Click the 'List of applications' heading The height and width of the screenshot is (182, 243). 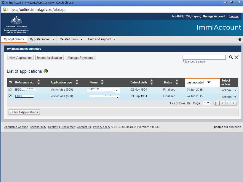click(x=24, y=71)
